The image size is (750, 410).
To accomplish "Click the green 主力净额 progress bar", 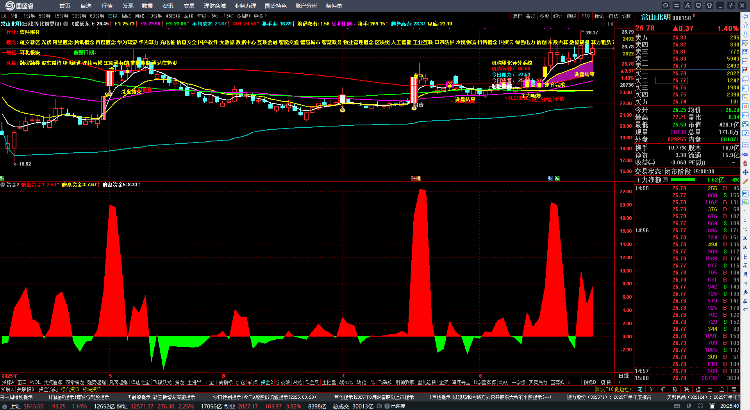I will coord(683,180).
